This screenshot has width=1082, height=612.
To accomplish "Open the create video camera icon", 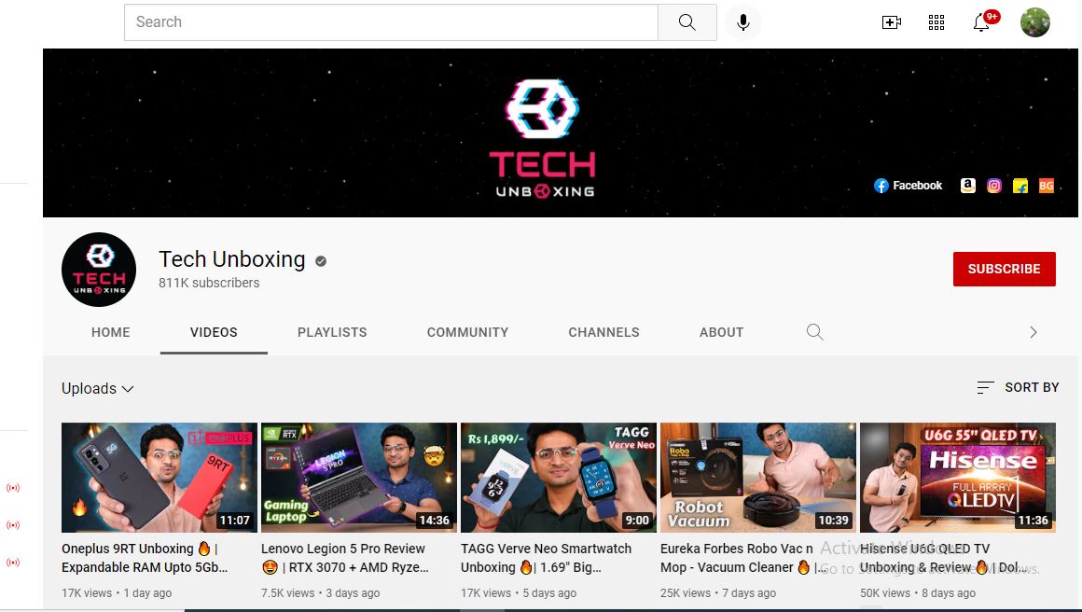I will [x=892, y=22].
